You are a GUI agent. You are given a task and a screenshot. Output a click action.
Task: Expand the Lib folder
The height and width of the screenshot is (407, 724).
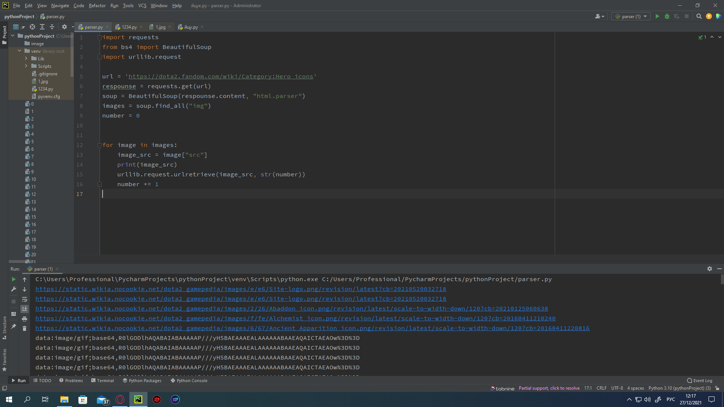(26, 58)
